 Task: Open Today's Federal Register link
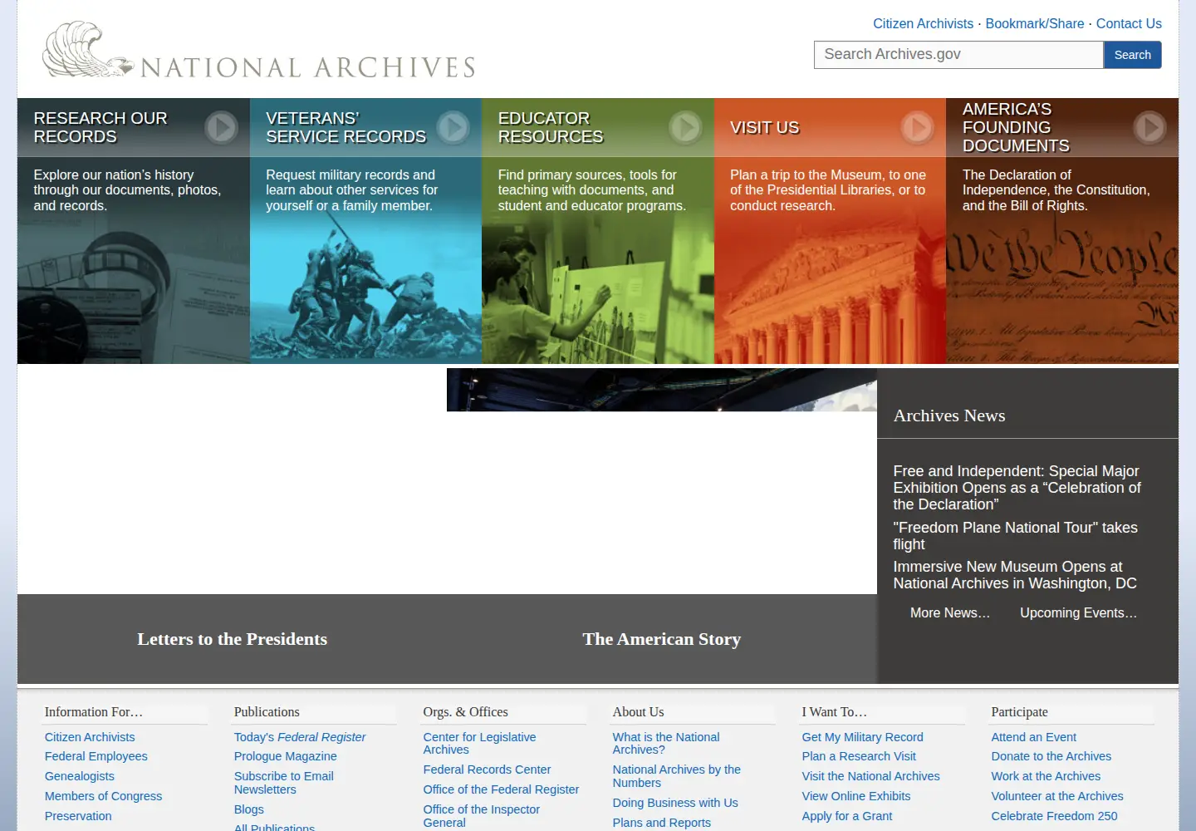[x=300, y=737]
